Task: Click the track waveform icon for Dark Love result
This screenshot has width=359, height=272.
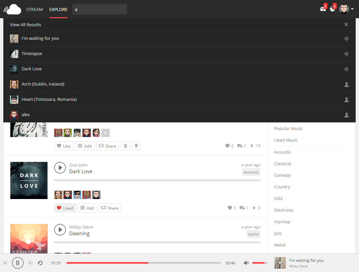Action: (346, 69)
